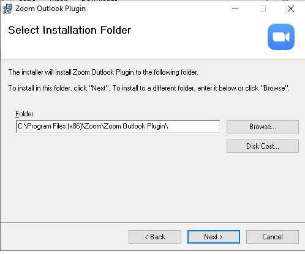This screenshot has width=305, height=254.
Task: Place cursor after Zoom Outlook Plugin\ in path
Action: point(168,126)
